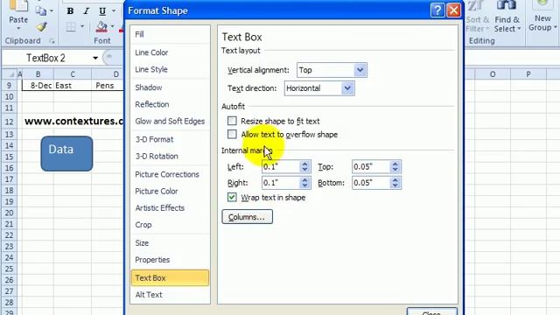
Task: Expand the Borders dropdown arrow
Action: pos(81,27)
